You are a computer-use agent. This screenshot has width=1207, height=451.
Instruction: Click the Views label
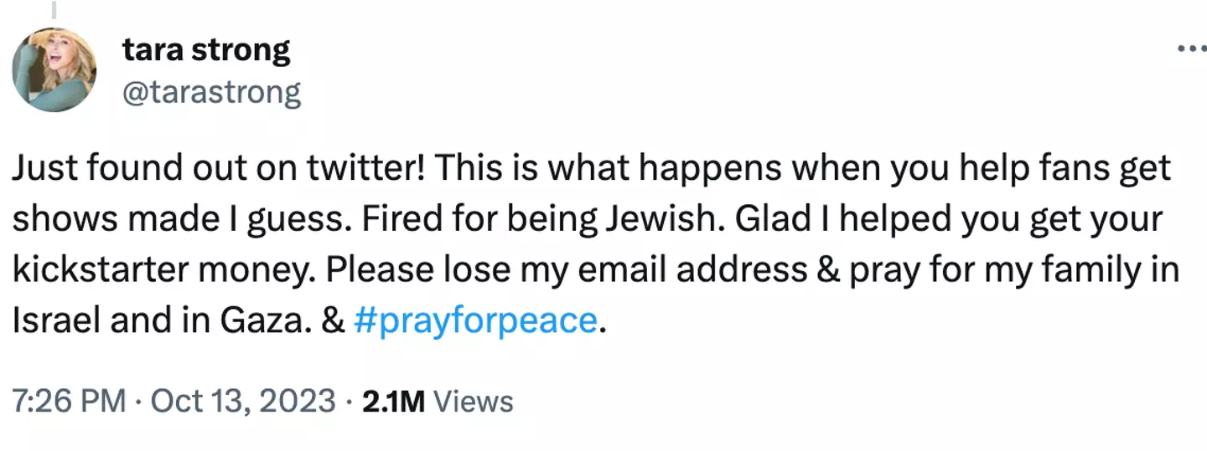(476, 402)
